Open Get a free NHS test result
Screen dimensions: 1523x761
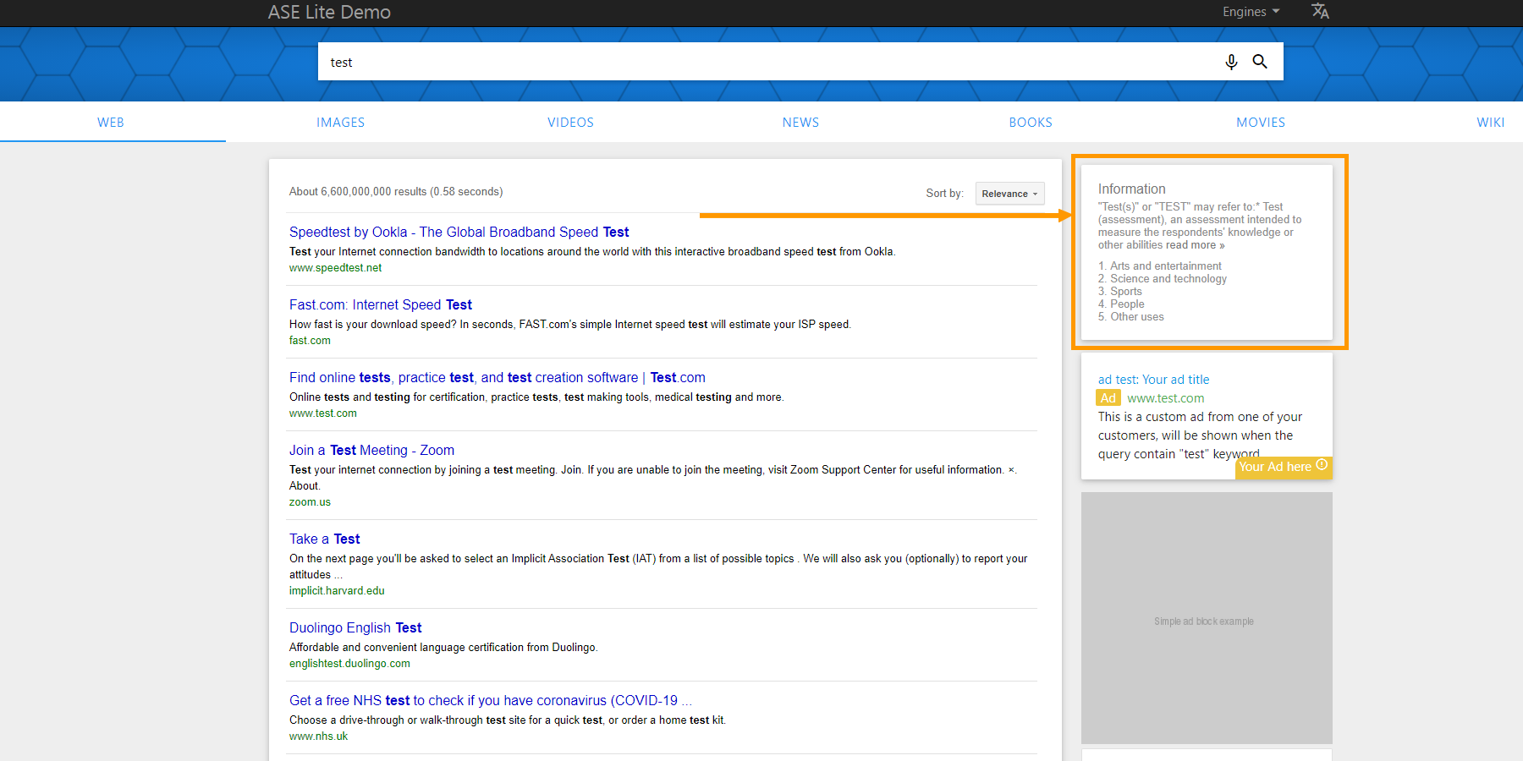(491, 700)
